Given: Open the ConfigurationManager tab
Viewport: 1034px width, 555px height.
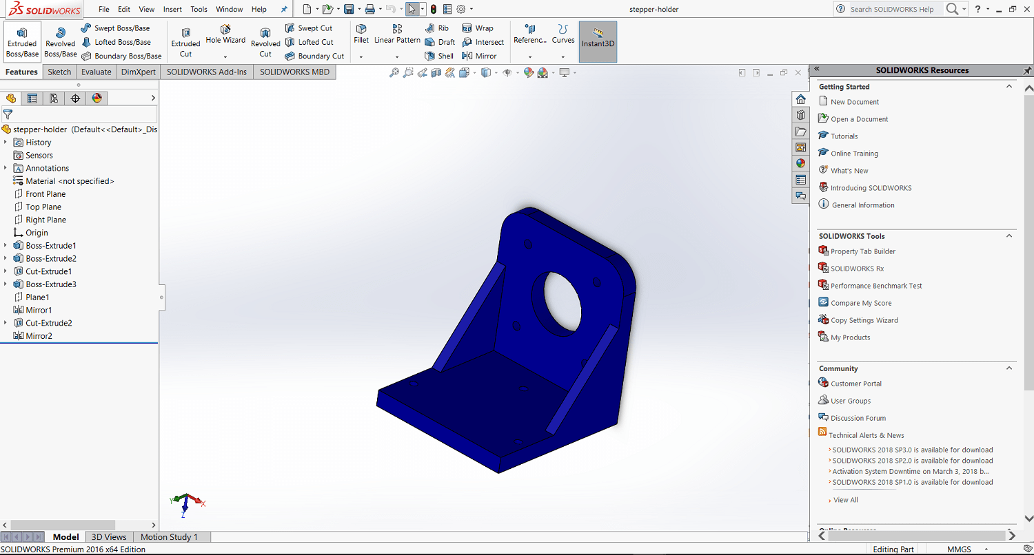Looking at the screenshot, I should click(54, 98).
